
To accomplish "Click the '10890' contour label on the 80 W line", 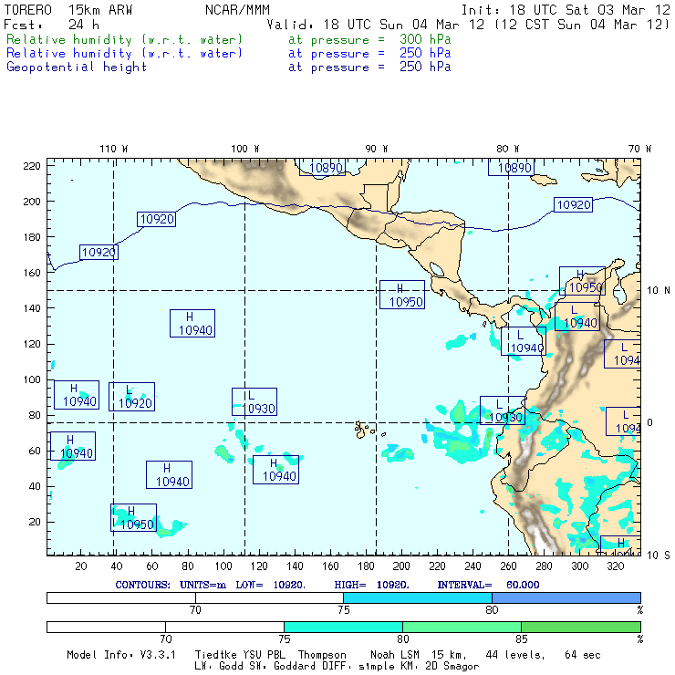I will pyautogui.click(x=511, y=167).
